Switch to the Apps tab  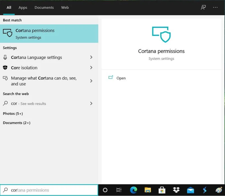(23, 8)
